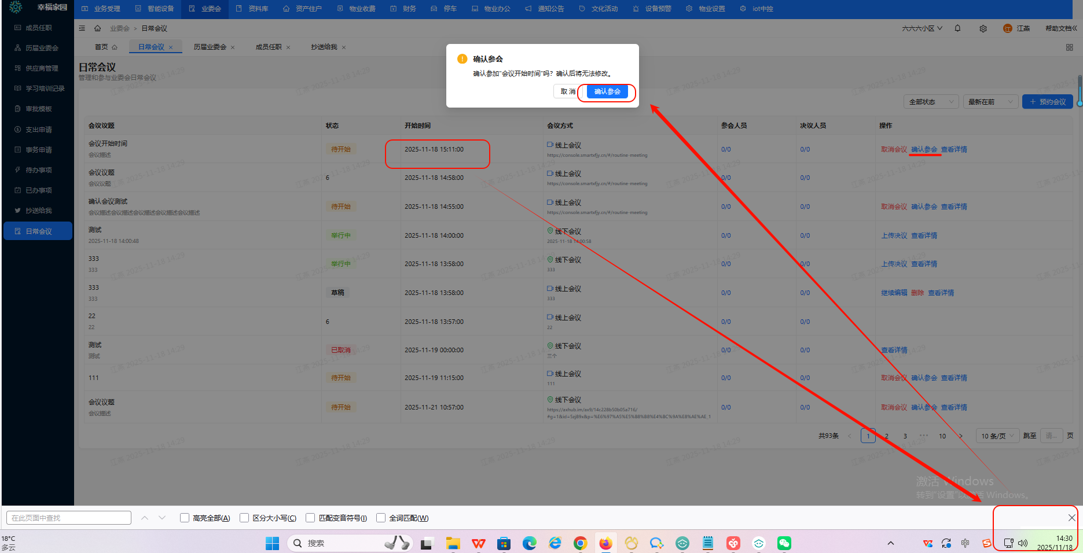Click the blue 确认参会 dialog button
Image resolution: width=1083 pixels, height=553 pixels.
607,91
